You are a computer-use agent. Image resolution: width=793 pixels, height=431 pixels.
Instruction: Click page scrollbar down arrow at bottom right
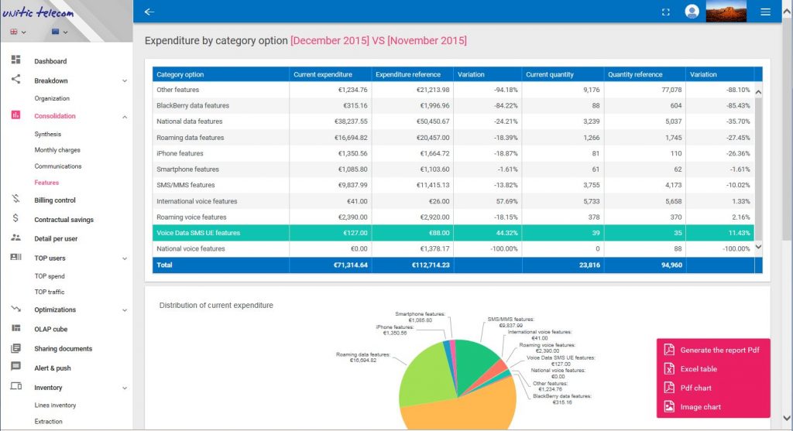(x=787, y=418)
